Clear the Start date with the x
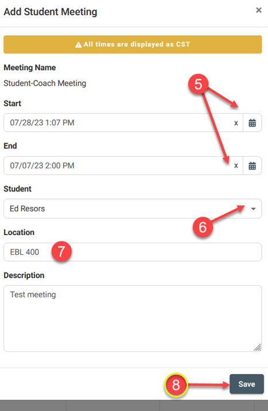The height and width of the screenshot is (411, 268). point(236,123)
